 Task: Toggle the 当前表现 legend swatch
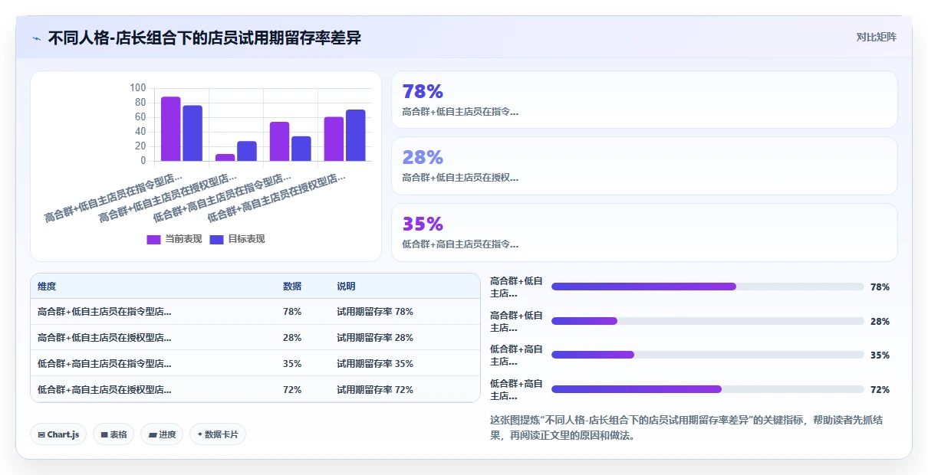point(153,239)
